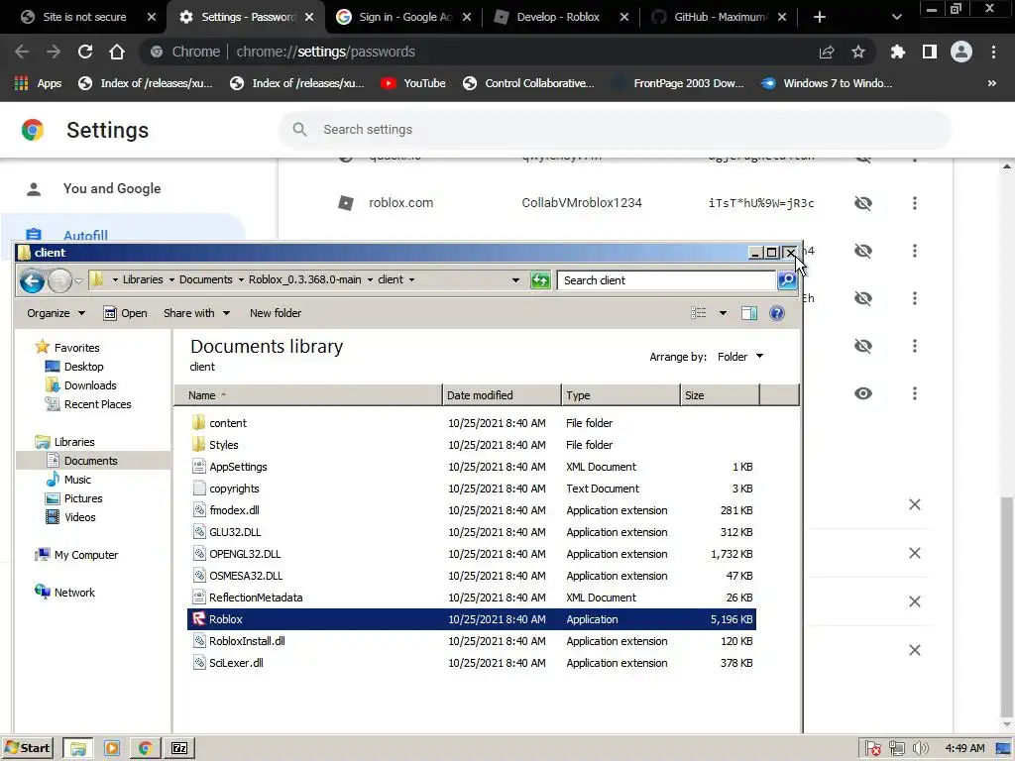Image resolution: width=1015 pixels, height=761 pixels.
Task: Click the Search settings field
Action: pos(615,130)
